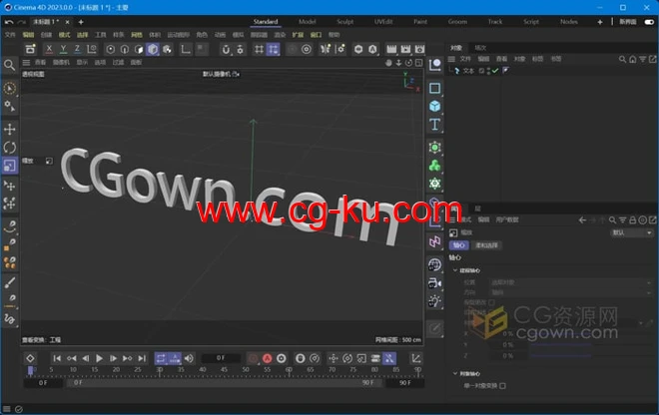Jump to the end of the animation
Viewport: 659px width, 415px height.
(x=142, y=358)
